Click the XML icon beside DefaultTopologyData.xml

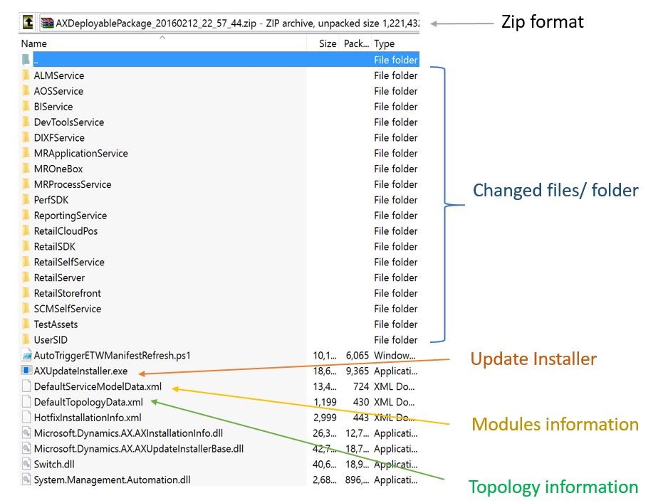26,402
